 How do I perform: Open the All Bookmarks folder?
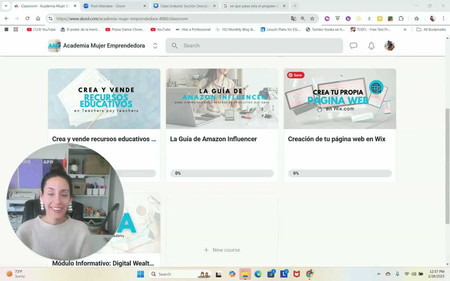[x=431, y=29]
